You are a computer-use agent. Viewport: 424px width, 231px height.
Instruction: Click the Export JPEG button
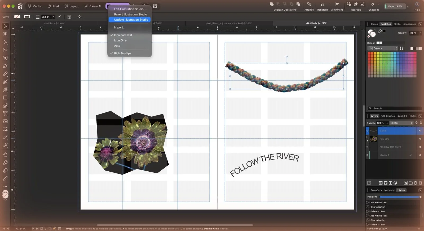395,6
